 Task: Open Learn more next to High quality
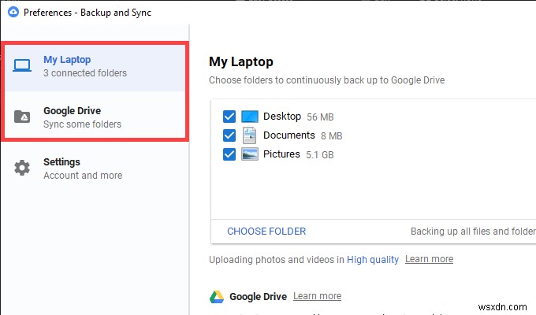[x=430, y=259]
